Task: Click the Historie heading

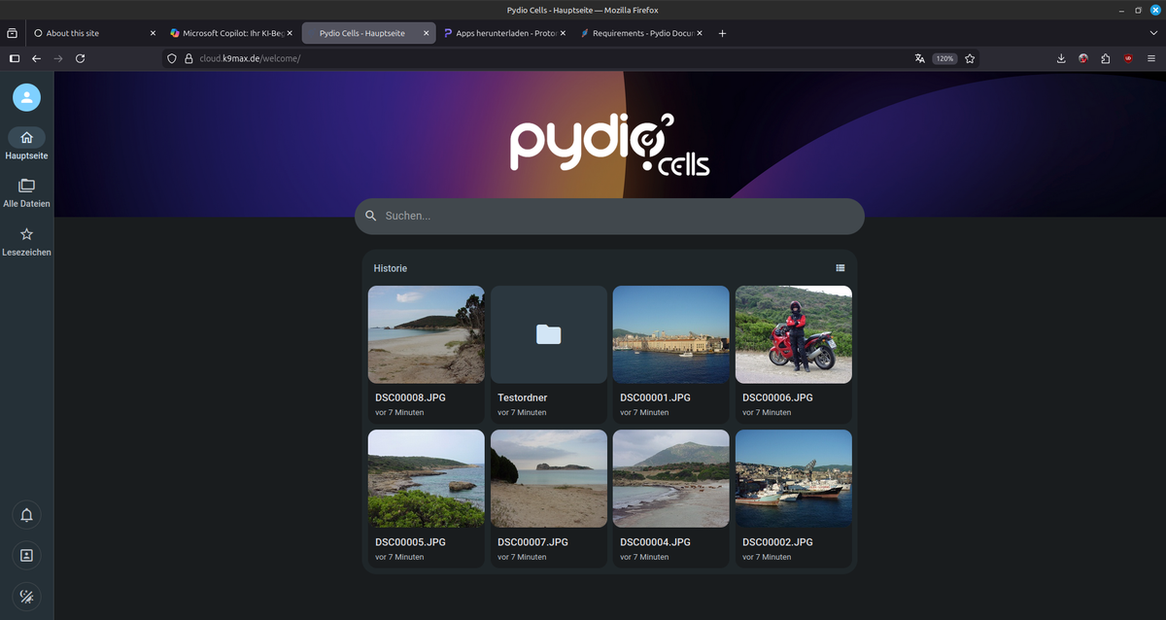Action: pos(391,268)
